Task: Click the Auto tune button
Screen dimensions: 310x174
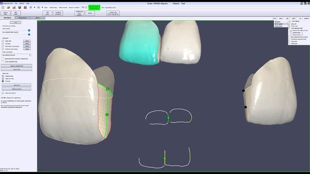Action: click(16, 85)
